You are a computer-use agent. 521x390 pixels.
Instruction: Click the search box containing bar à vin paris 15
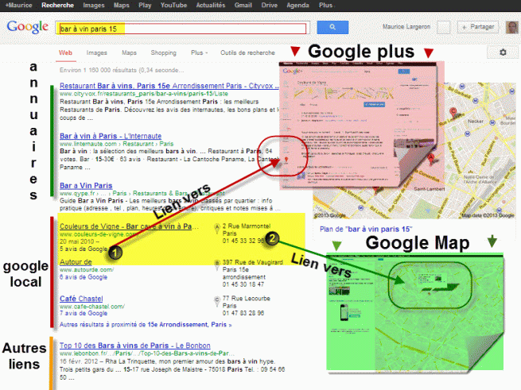tap(182, 29)
